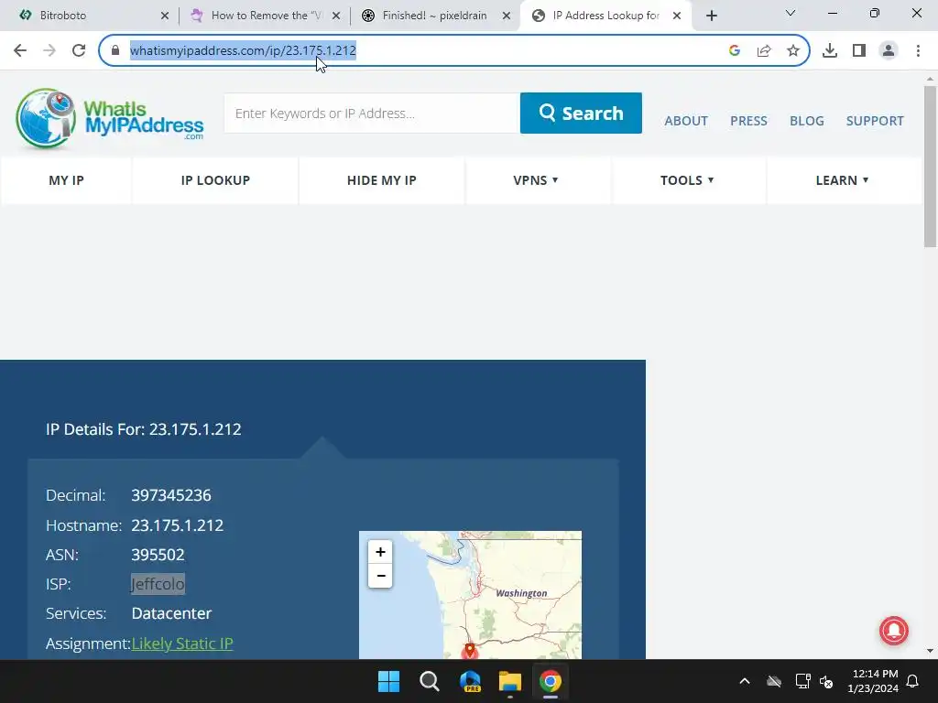Share this page icon
This screenshot has width=938, height=703.
[764, 51]
